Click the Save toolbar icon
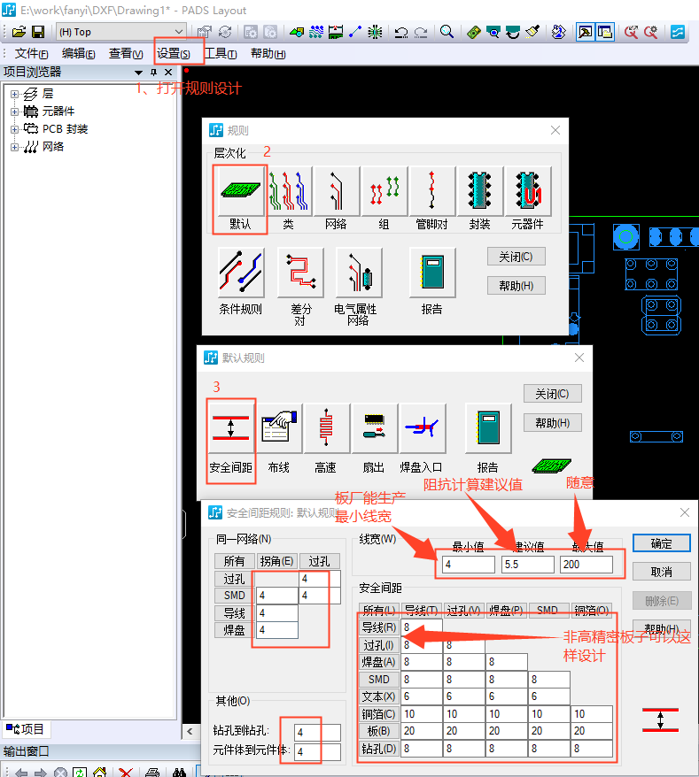This screenshot has width=699, height=777. 38,32
